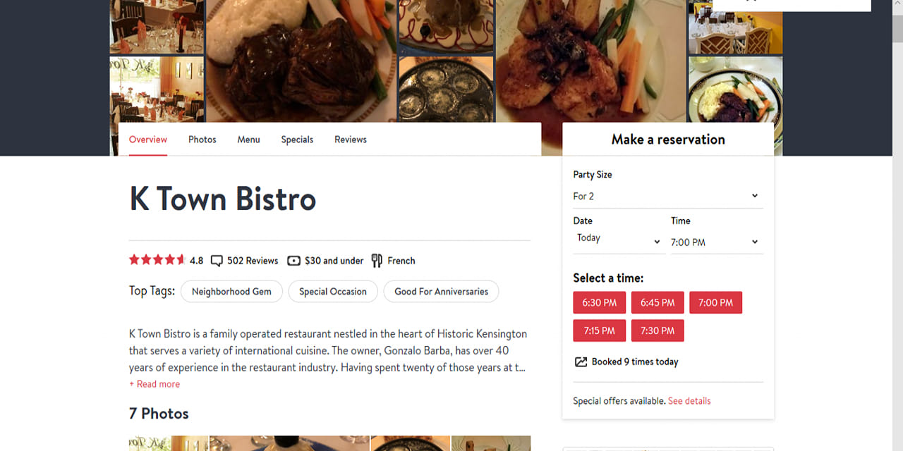Click the price money icon
This screenshot has height=451, width=903.
click(293, 261)
